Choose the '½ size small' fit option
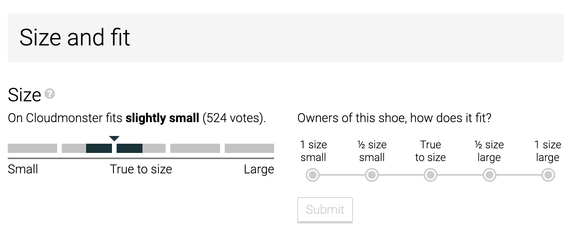Screen dimensions: 573x235 [x=372, y=175]
